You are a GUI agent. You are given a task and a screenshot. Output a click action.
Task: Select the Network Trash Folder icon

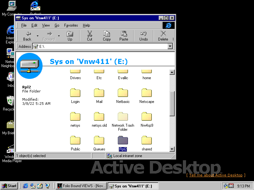point(123,116)
